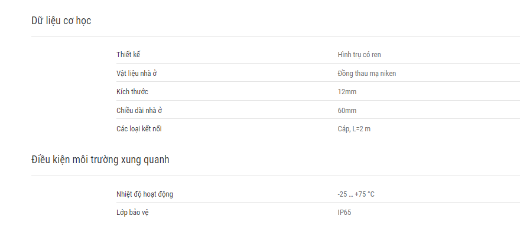
Task: Select the 'Kích thước' row label
Action: (x=132, y=91)
